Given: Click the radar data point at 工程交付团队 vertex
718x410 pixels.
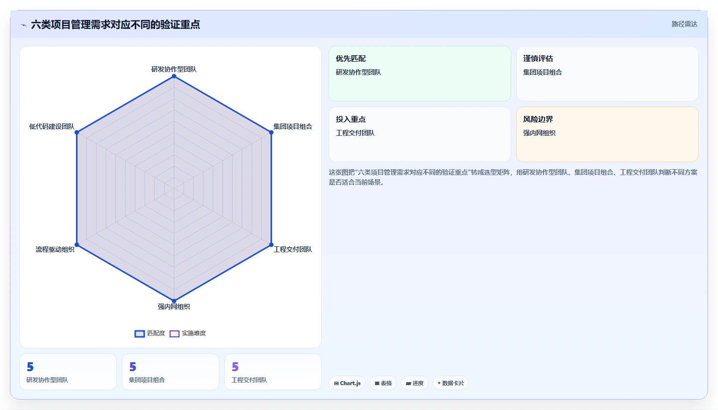Looking at the screenshot, I should (x=271, y=245).
